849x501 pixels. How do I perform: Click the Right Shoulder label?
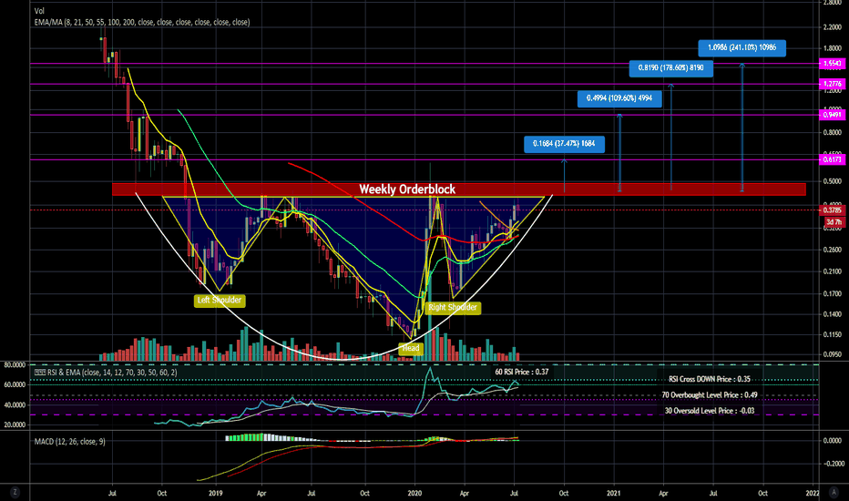pos(453,307)
